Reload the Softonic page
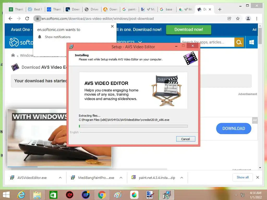The height and width of the screenshot is (200, 267). (x=27, y=18)
